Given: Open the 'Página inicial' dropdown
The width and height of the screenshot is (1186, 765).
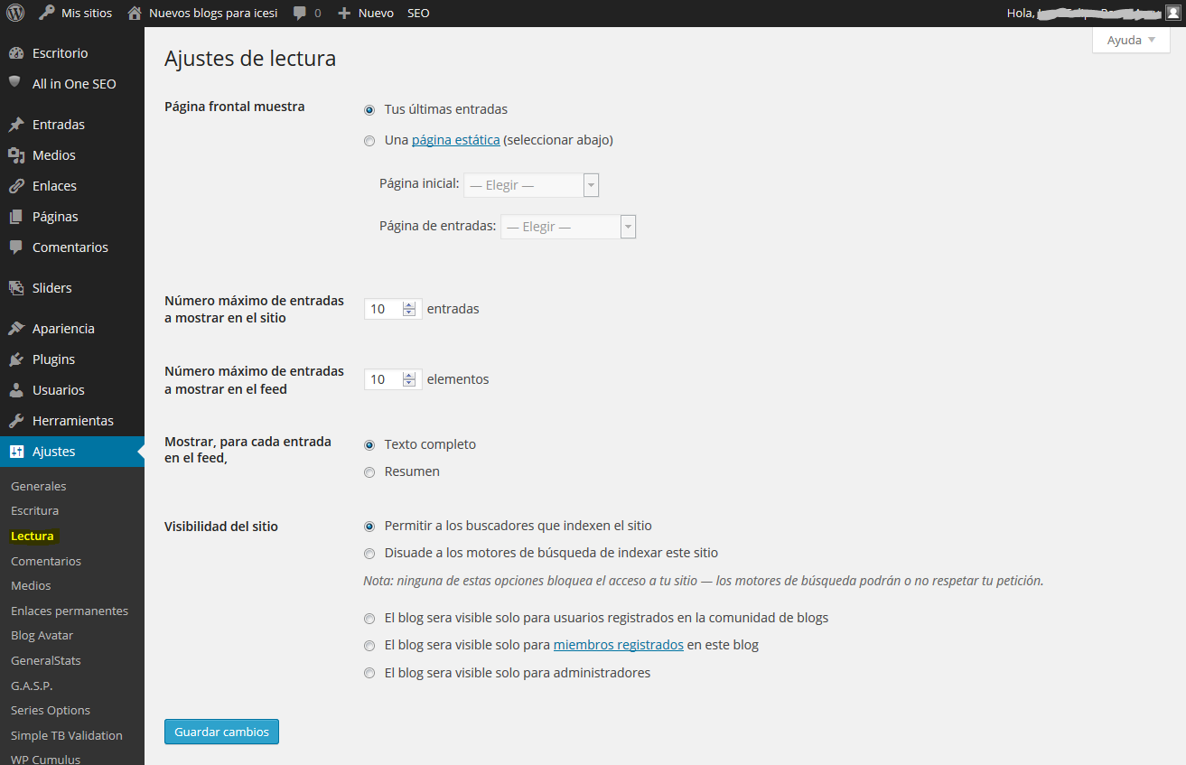Looking at the screenshot, I should coord(531,185).
